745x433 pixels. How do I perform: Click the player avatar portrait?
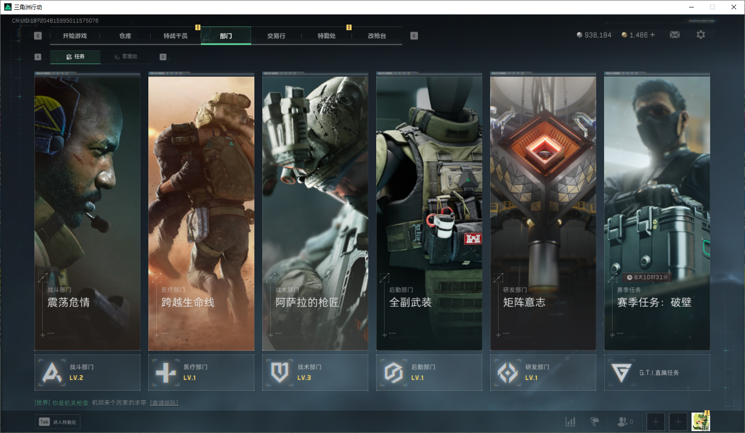coord(701,421)
